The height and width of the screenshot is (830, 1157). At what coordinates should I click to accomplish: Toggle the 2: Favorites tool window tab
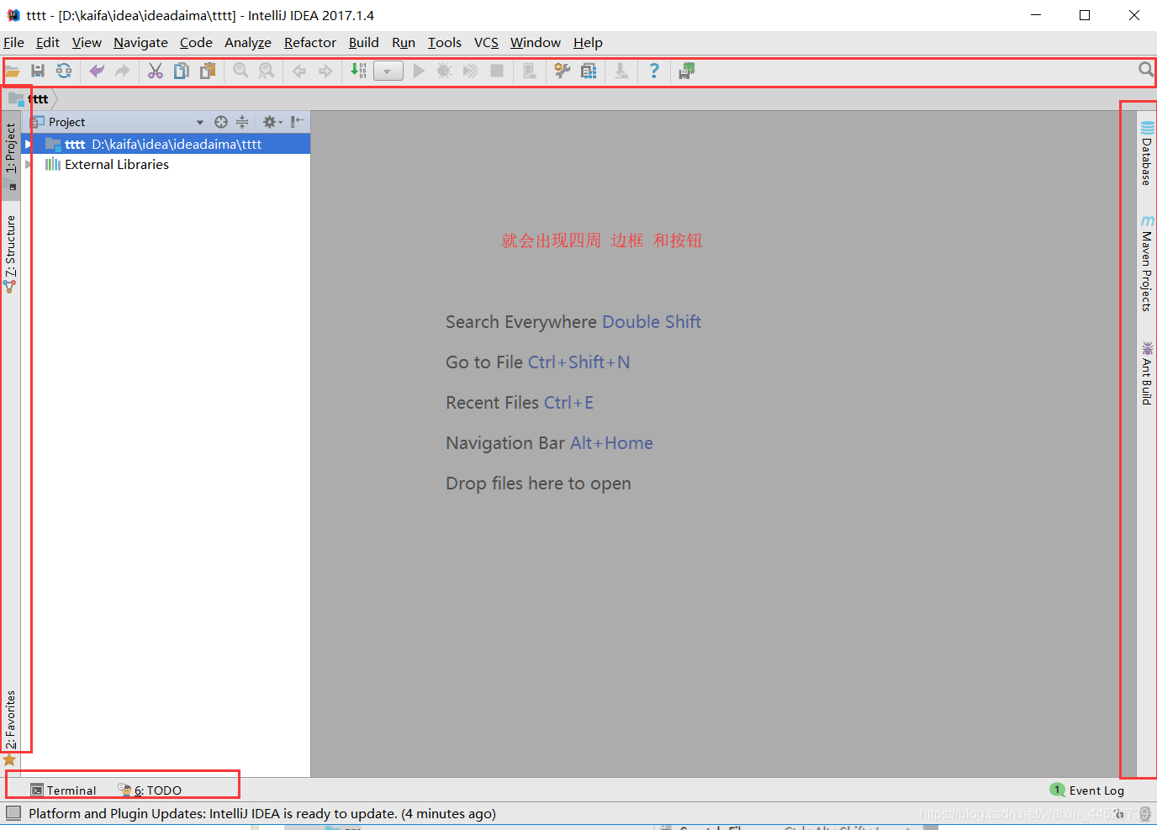tap(11, 727)
